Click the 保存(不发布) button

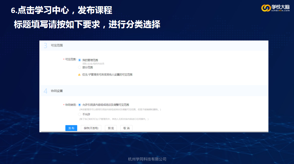(x=91, y=128)
